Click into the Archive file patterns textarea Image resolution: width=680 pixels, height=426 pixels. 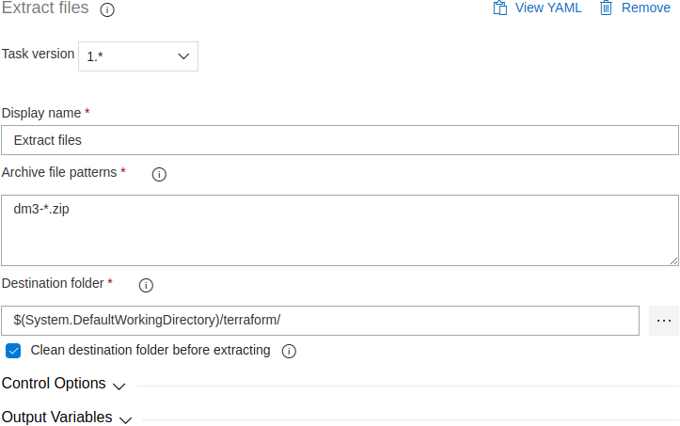coord(340,230)
